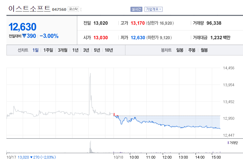Click the 저가 value 12,630
Viewport: 243px width, 165px height.
(x=138, y=38)
